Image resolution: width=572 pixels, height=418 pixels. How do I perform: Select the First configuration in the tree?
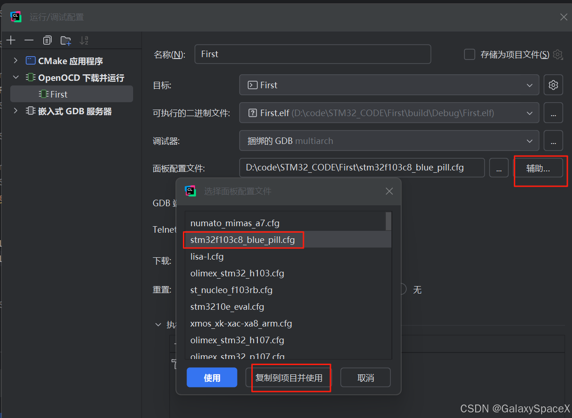point(72,94)
